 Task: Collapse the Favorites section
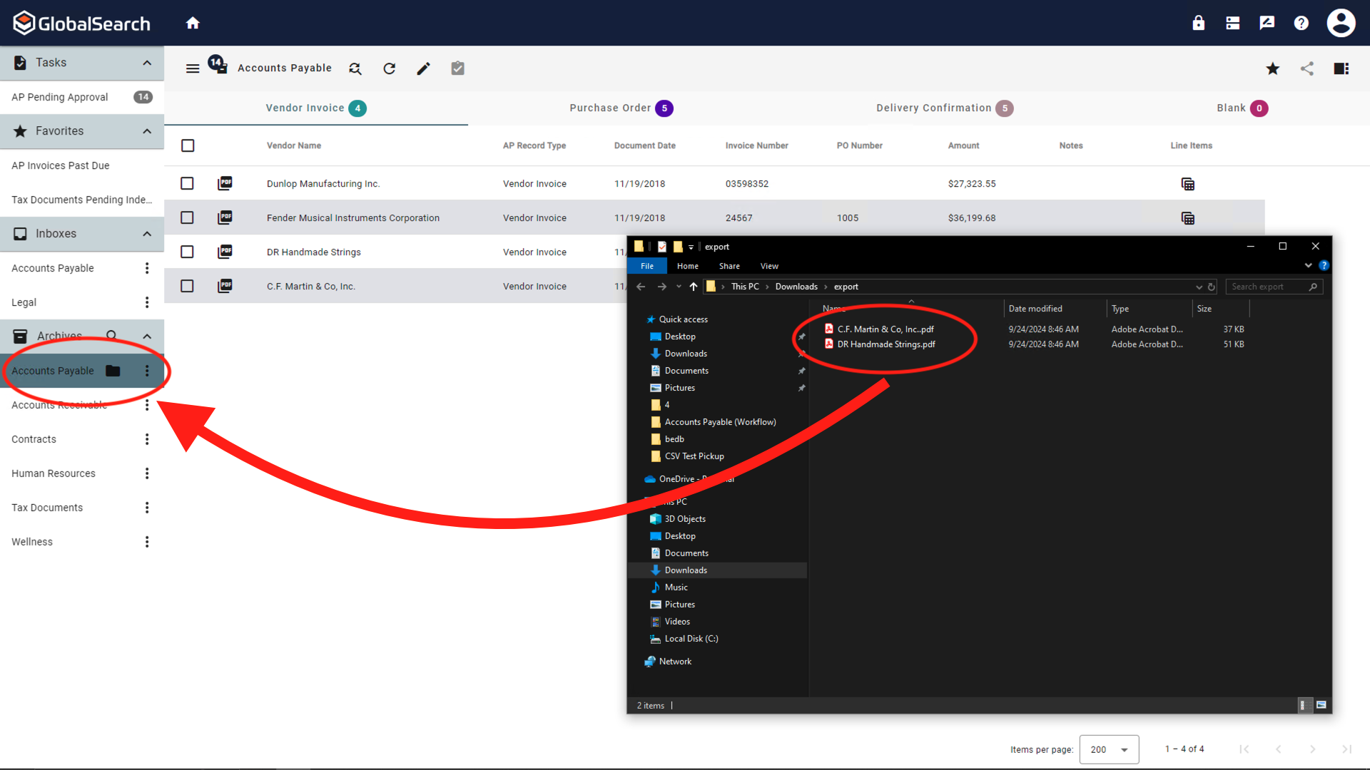(x=147, y=131)
